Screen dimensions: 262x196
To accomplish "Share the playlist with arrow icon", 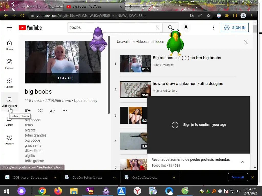I will click(x=52, y=110).
